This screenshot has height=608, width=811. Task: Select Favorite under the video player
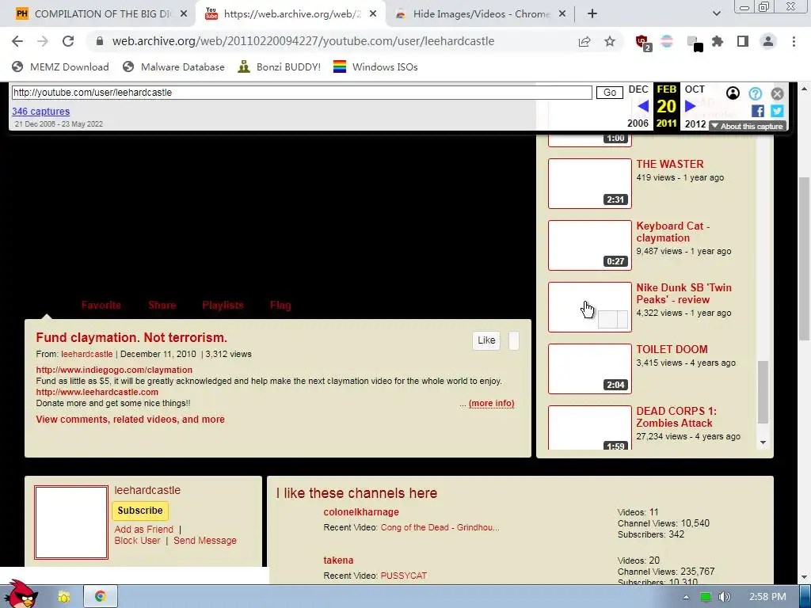tap(101, 305)
